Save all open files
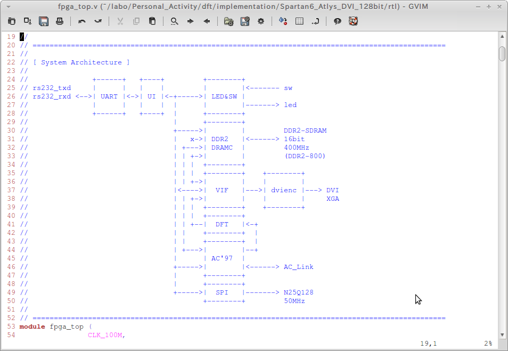Image resolution: width=508 pixels, height=351 pixels. (x=27, y=21)
